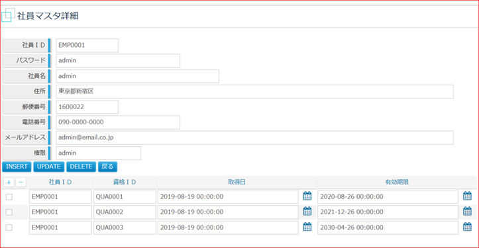Click the 電話番号 field label
Viewport: 479px width, 248px height.
coord(34,122)
